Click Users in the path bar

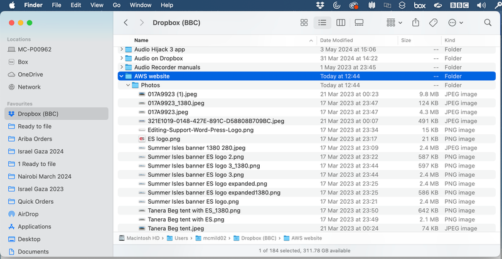click(178, 238)
